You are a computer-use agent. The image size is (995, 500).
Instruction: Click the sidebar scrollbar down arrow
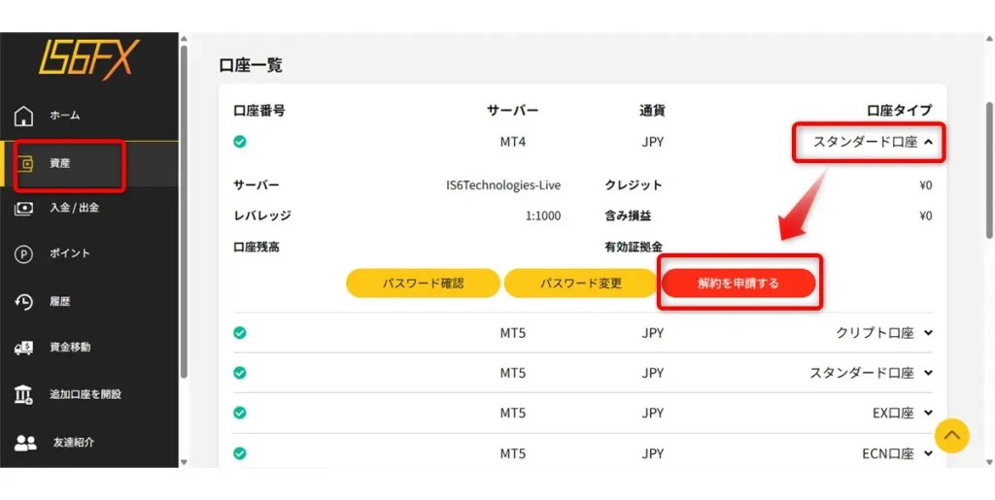(184, 462)
